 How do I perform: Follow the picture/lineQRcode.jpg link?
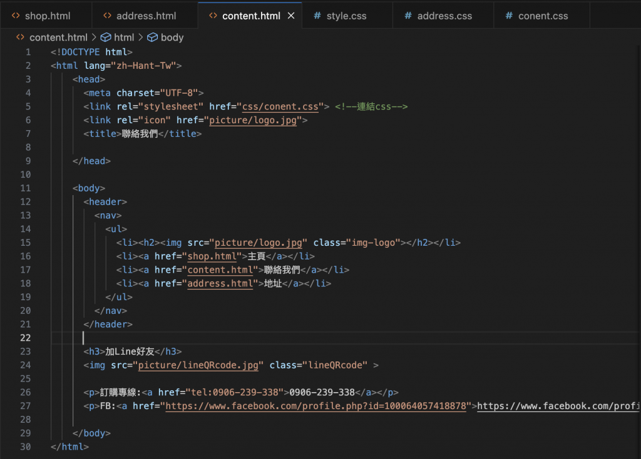coord(198,365)
